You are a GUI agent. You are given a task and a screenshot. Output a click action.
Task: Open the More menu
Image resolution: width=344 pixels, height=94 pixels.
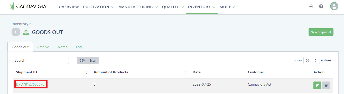tap(227, 7)
